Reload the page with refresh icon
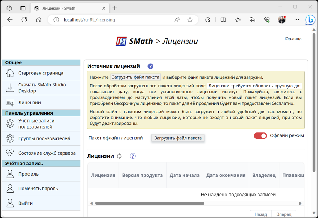This screenshot has width=318, height=218. (x=24, y=20)
